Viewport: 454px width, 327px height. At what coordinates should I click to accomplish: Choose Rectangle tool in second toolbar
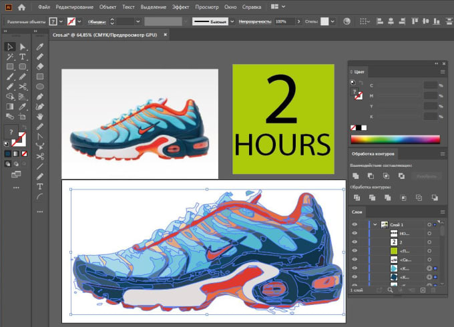(40, 77)
